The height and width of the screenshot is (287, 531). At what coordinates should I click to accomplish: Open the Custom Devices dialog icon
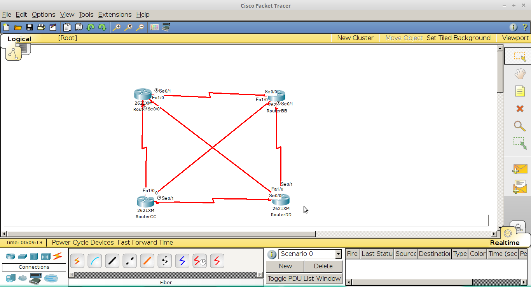click(x=166, y=27)
